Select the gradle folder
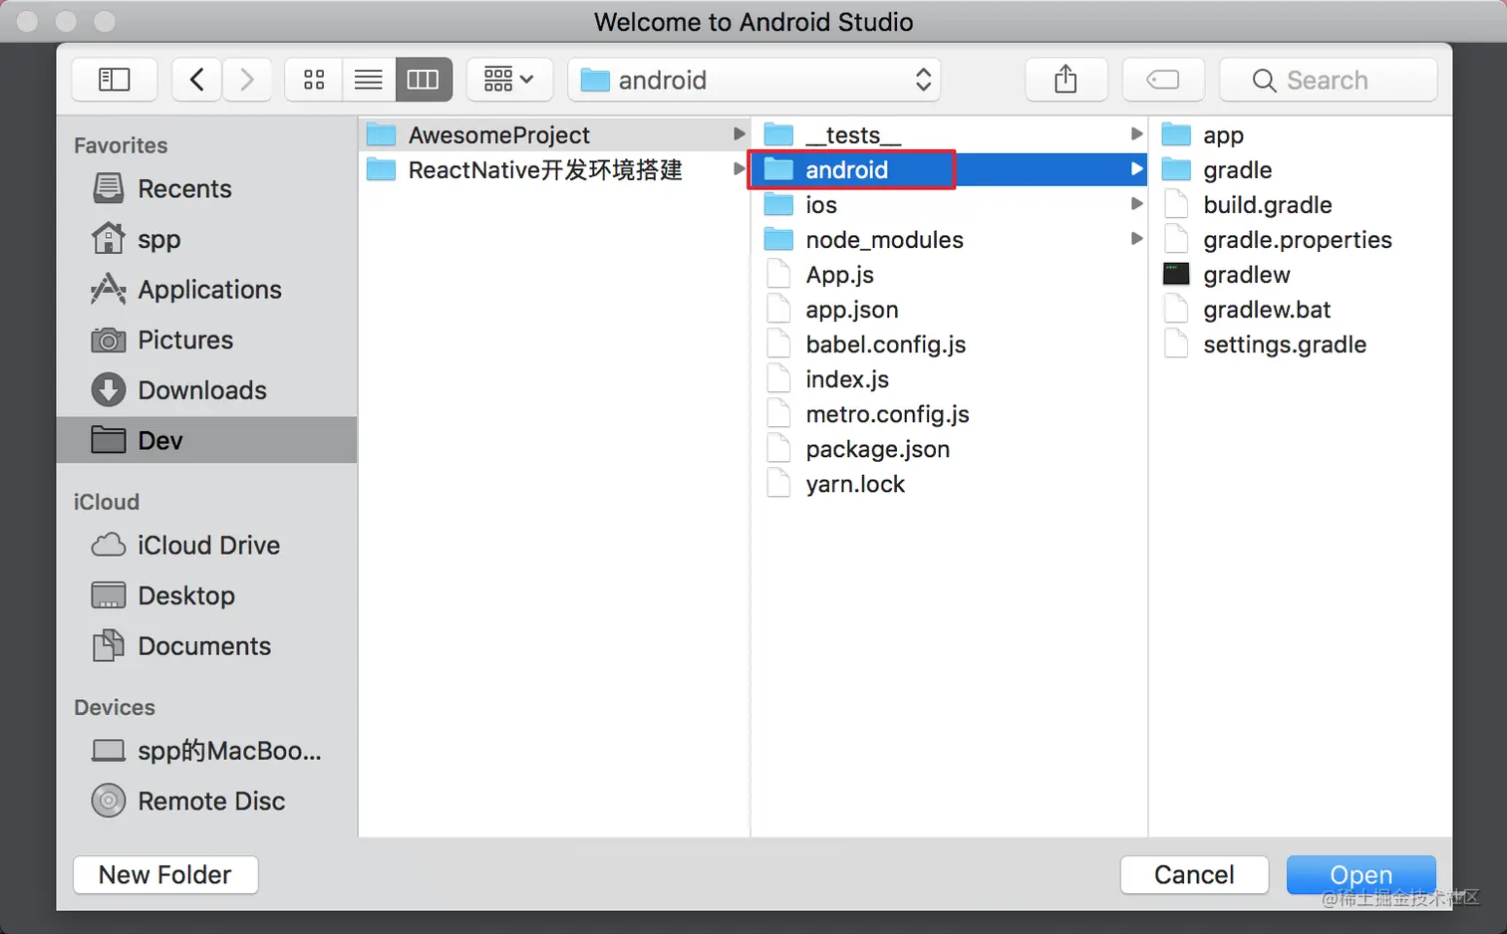Screen dimensions: 1507x934 [1301, 169]
